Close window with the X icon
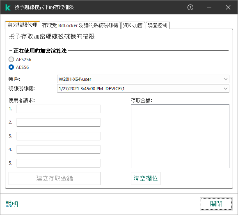Image resolution: width=238 pixels, height=215 pixels. pyautogui.click(x=228, y=7)
